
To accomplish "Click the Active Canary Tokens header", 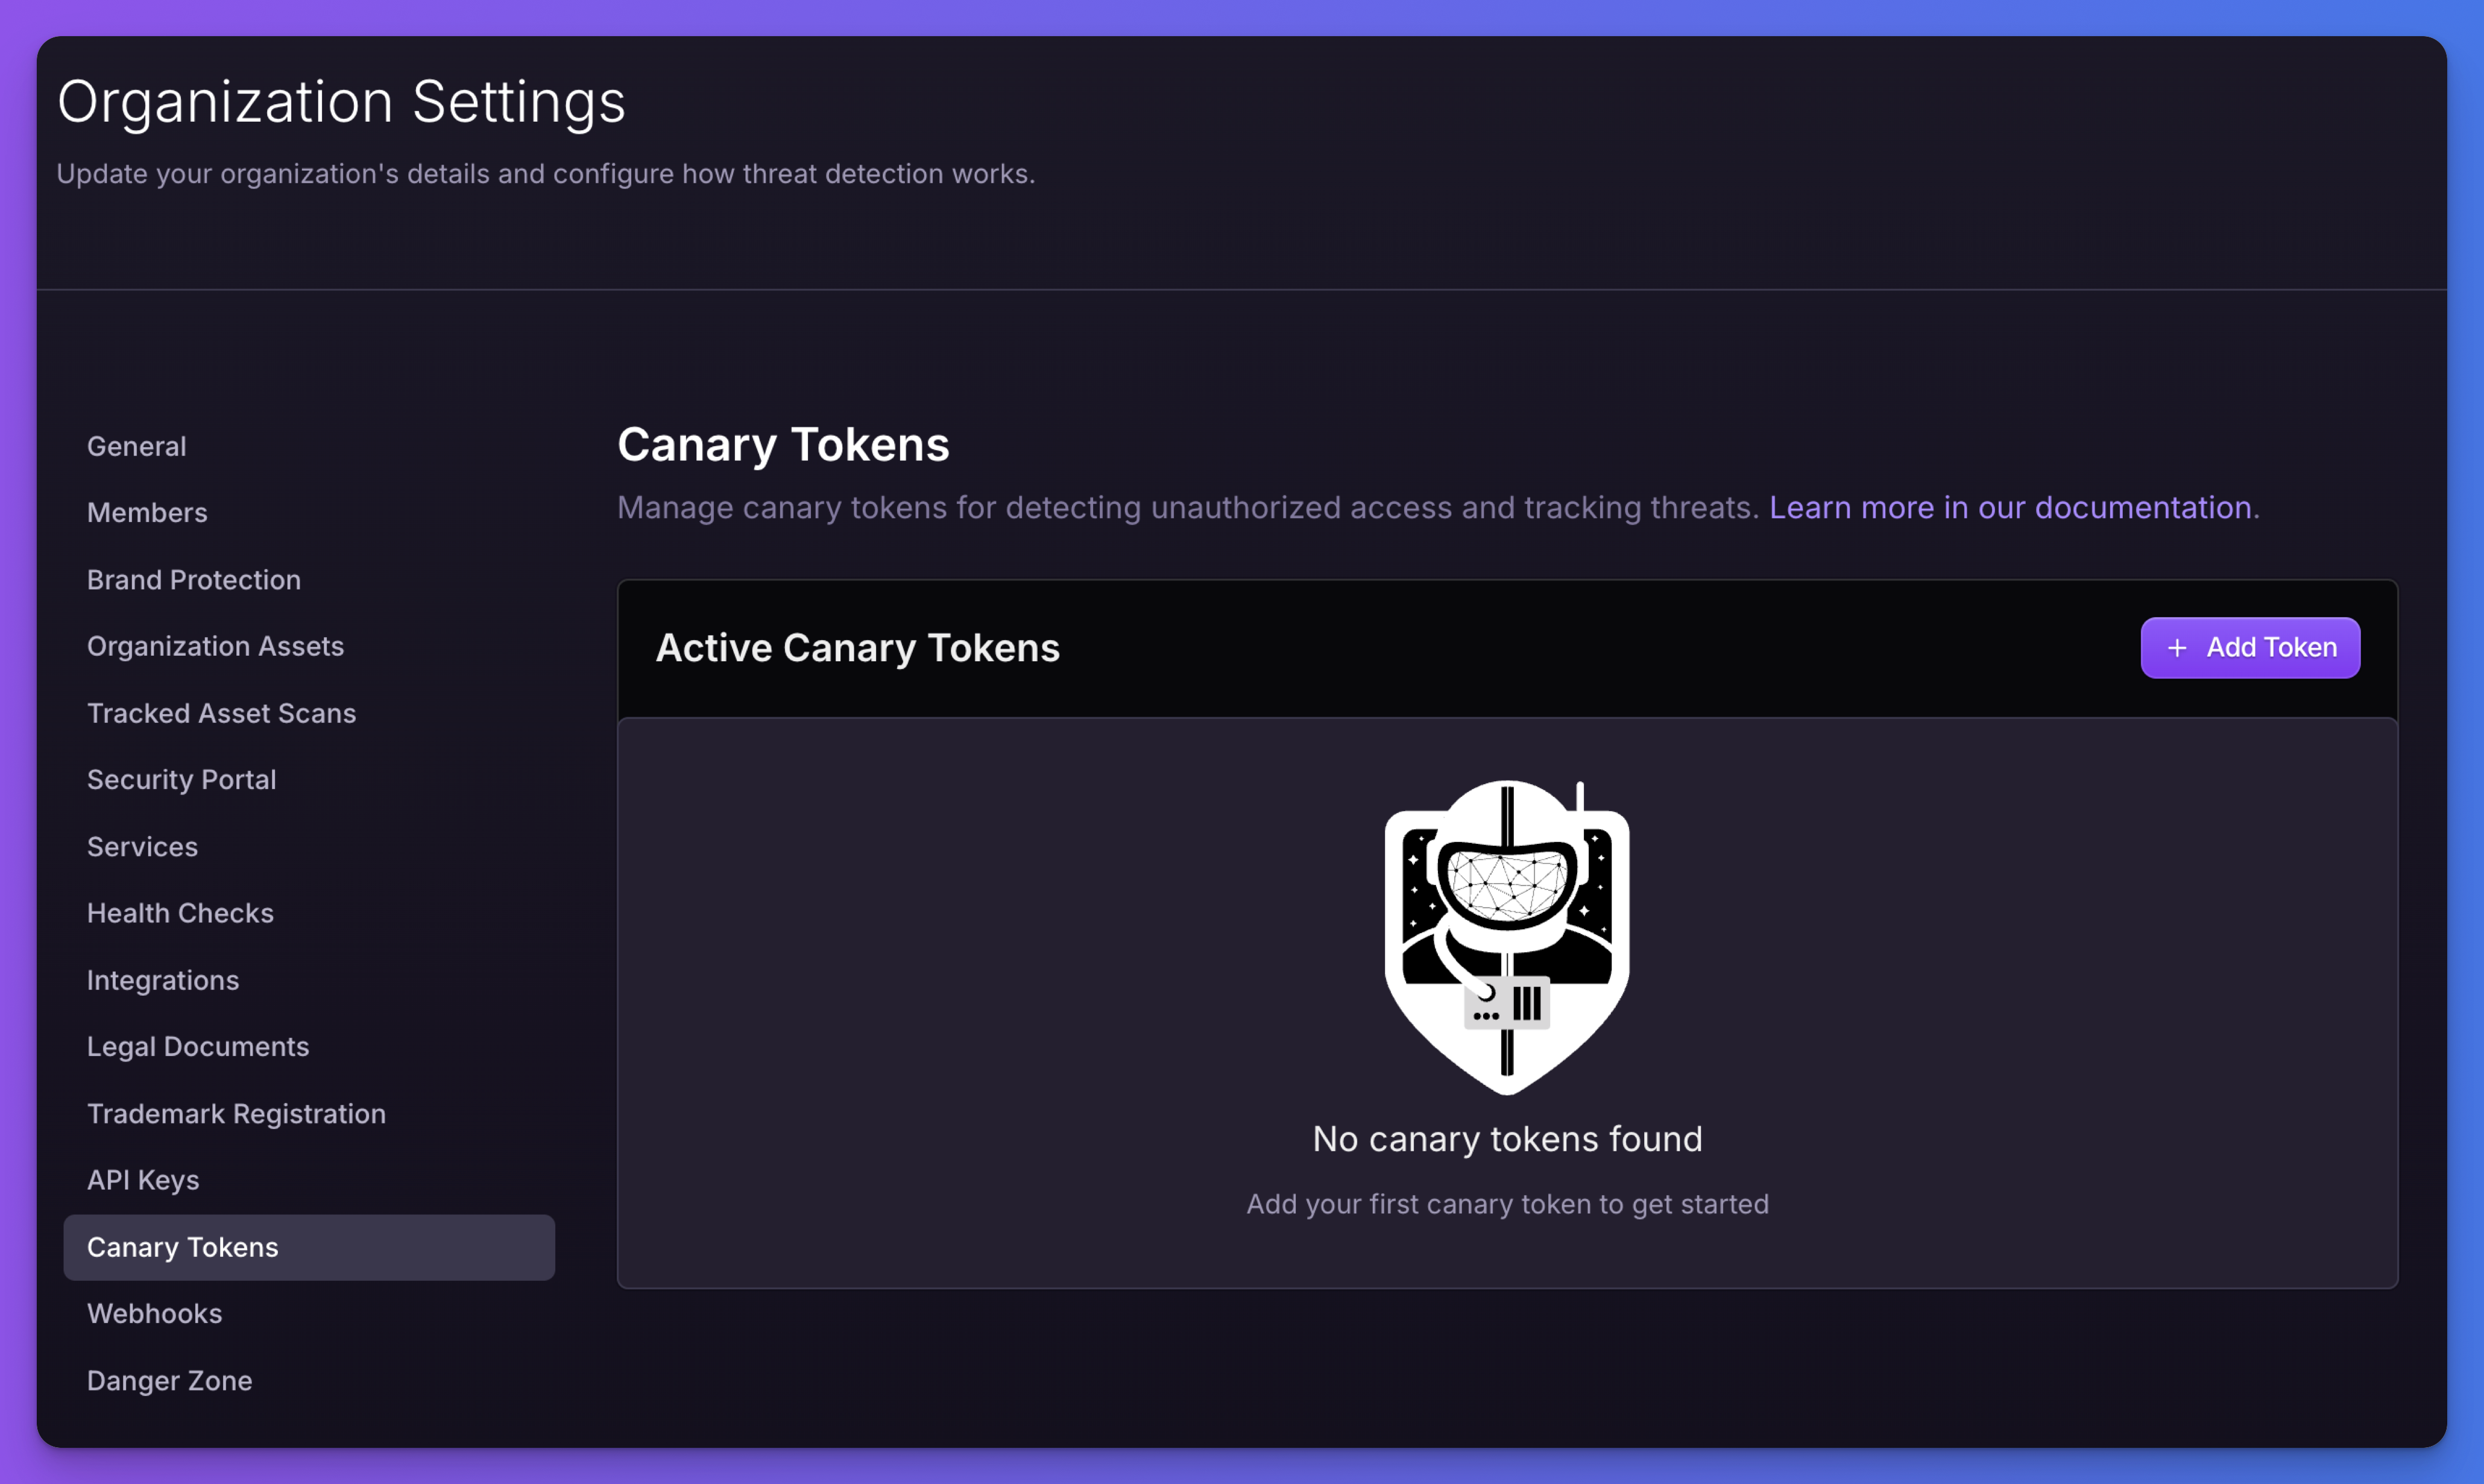I will pos(858,648).
